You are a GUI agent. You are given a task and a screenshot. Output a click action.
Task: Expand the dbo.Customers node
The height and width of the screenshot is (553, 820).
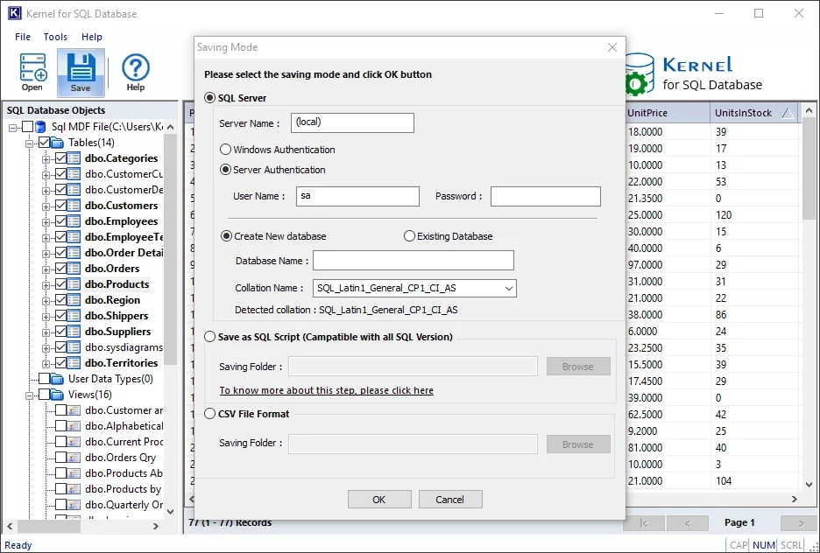click(46, 206)
